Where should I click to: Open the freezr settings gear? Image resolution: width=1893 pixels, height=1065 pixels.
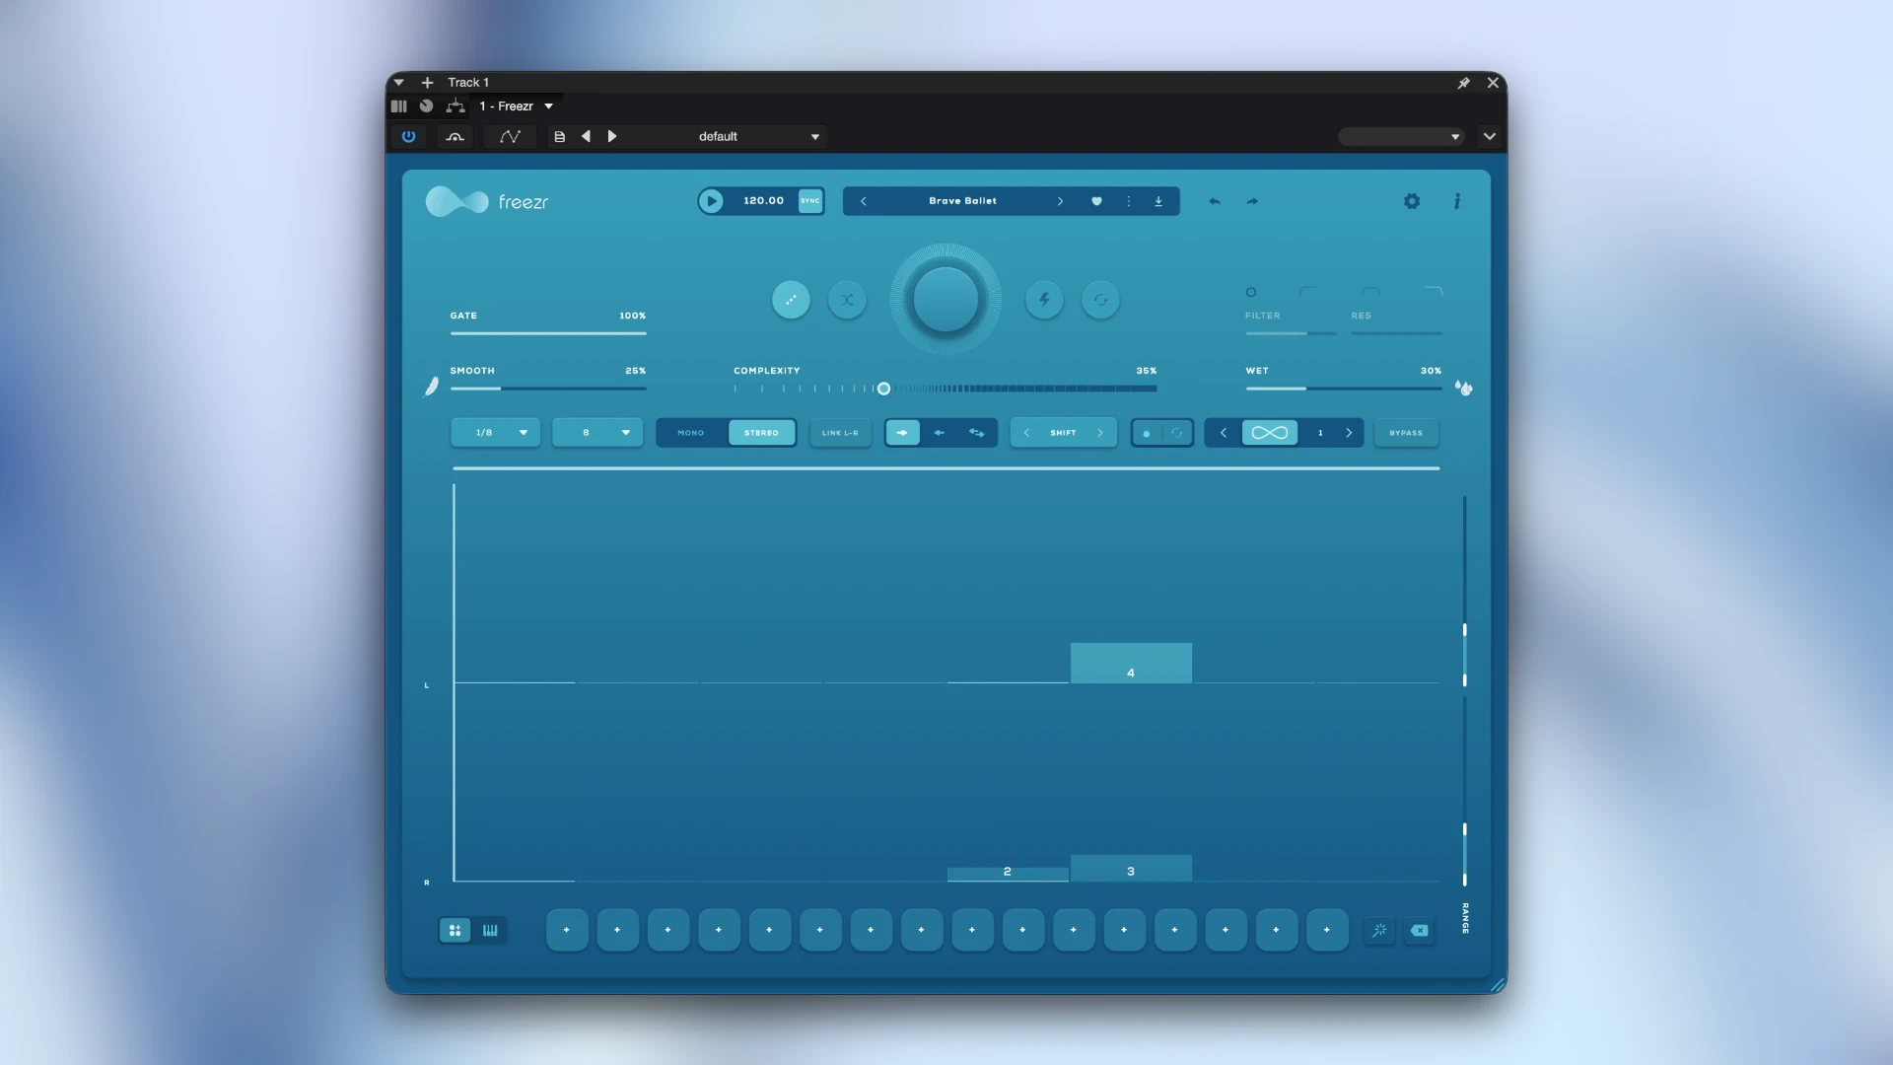(1412, 201)
